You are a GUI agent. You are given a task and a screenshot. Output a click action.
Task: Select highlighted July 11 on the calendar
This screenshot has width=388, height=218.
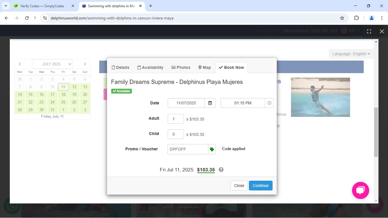[x=63, y=87]
